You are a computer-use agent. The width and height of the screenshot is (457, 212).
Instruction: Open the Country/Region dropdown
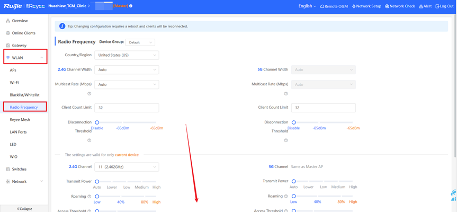(x=126, y=55)
